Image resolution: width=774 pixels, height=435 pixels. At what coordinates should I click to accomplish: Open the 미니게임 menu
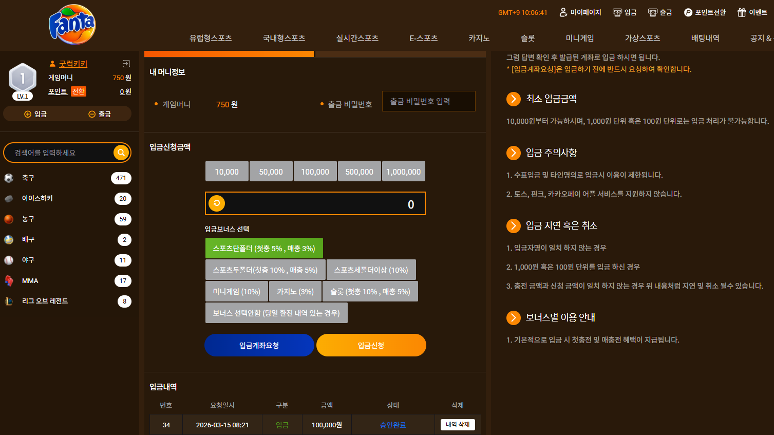[579, 38]
